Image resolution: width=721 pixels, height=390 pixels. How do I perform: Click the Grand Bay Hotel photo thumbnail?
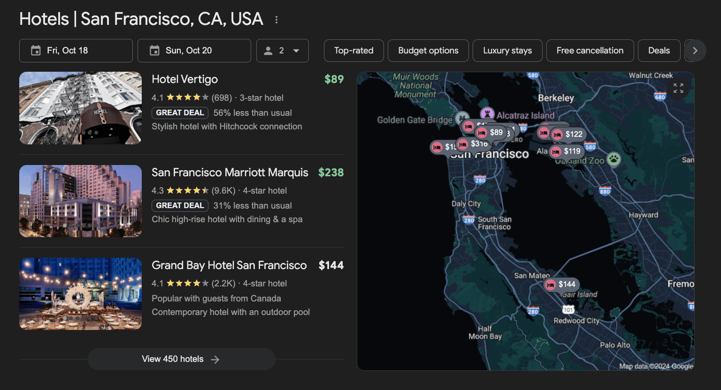[80, 294]
